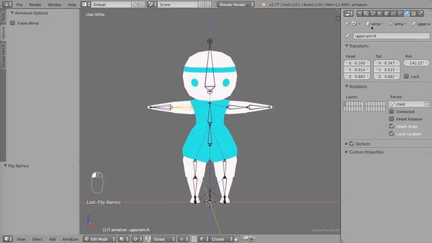Switch to the Options tool shelf tab
Image resolution: width=432 pixels, height=243 pixels.
point(3,33)
